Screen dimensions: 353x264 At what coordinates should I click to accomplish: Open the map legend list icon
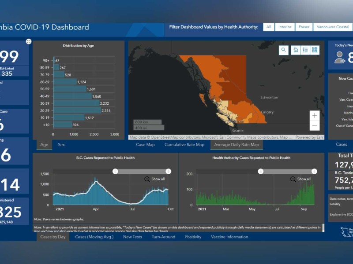(x=305, y=50)
